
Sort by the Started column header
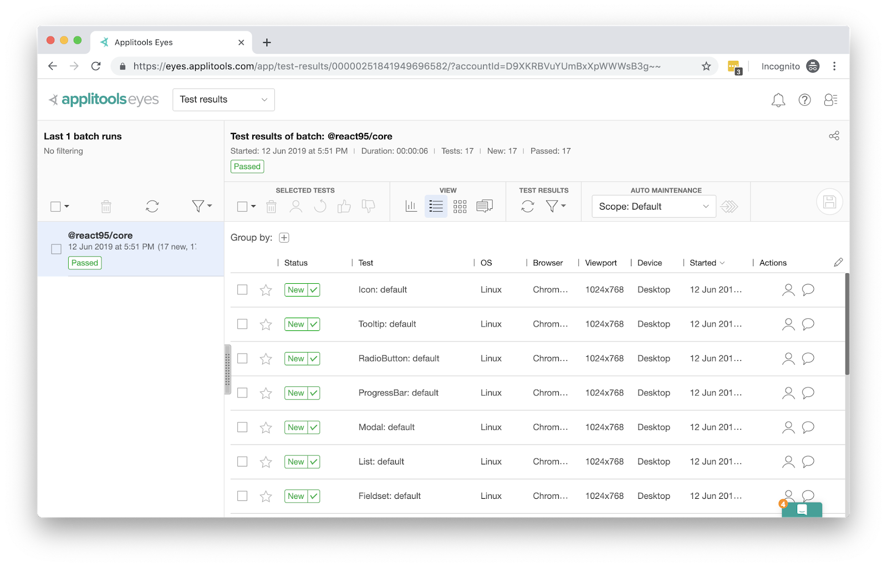703,263
